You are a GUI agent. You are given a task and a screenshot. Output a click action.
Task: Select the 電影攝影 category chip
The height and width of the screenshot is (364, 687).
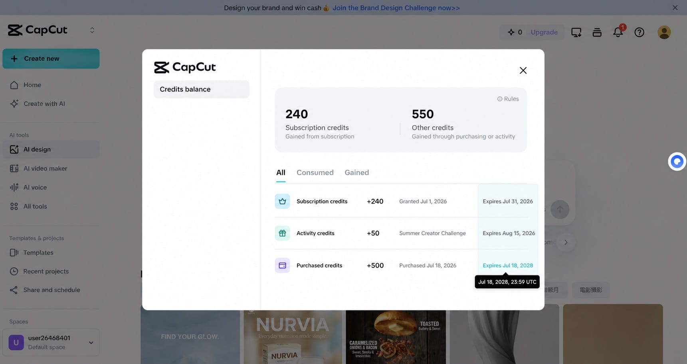[x=591, y=290]
